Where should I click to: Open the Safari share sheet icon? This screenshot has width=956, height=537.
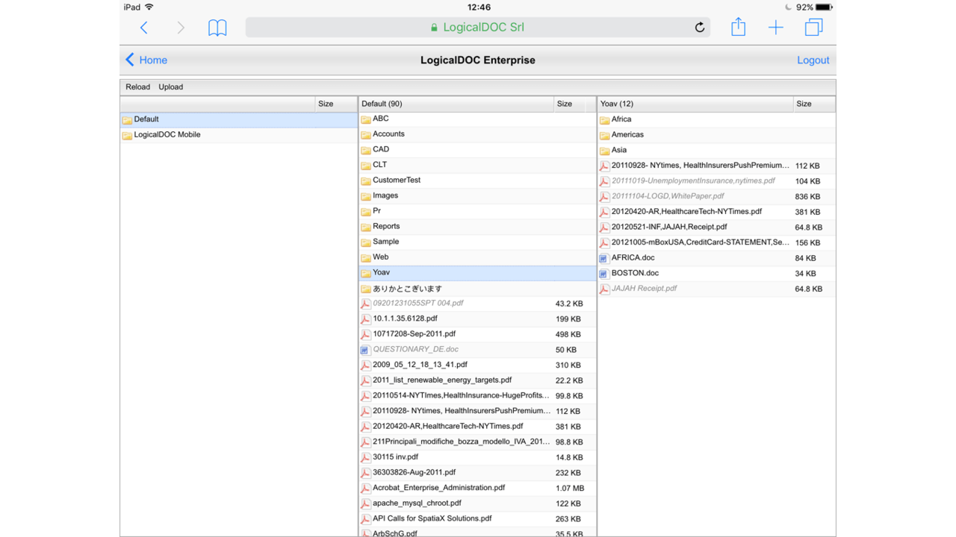[738, 27]
